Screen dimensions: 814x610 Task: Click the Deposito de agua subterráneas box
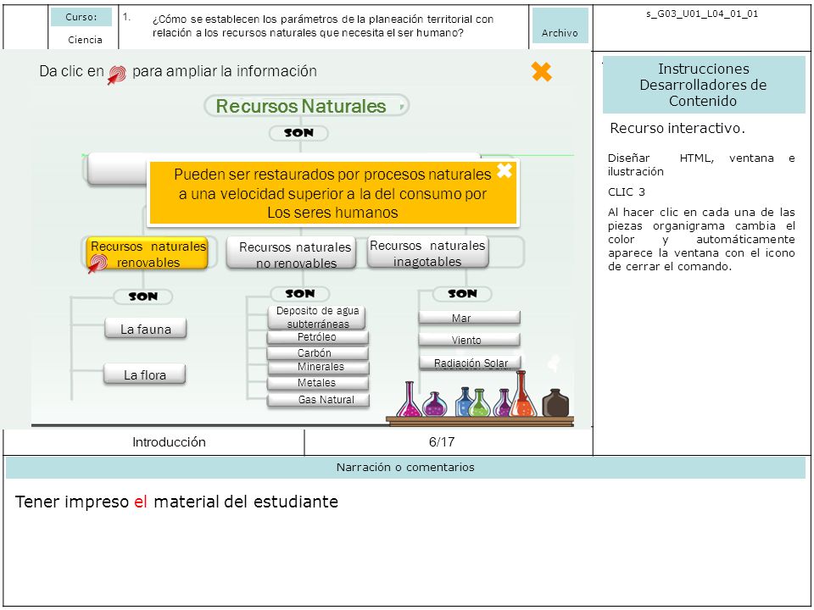317,317
